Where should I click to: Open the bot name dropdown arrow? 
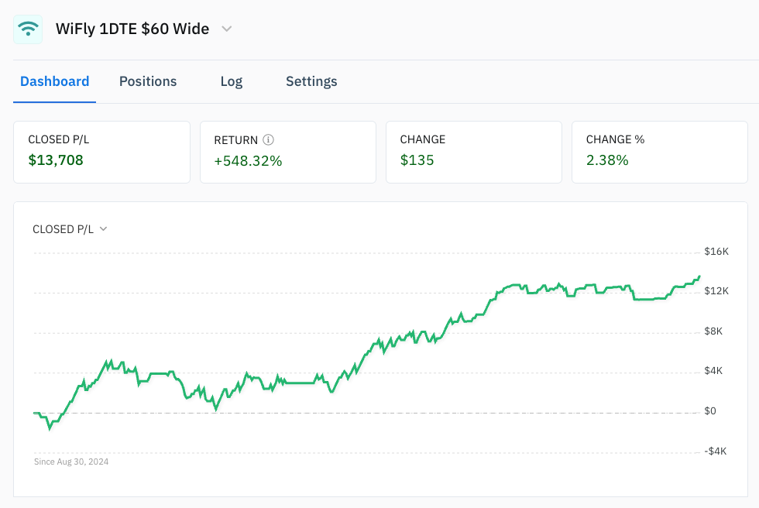[x=226, y=29]
